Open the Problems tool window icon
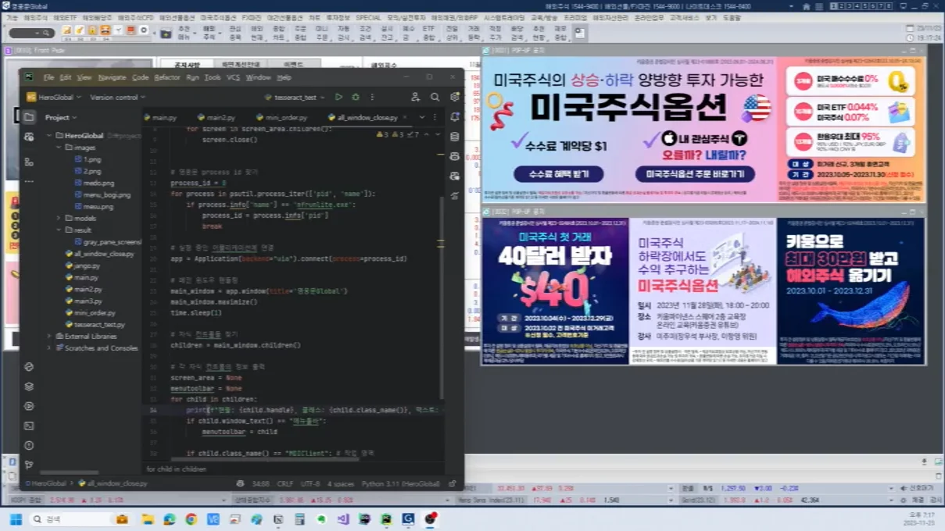This screenshot has width=945, height=531. (29, 445)
